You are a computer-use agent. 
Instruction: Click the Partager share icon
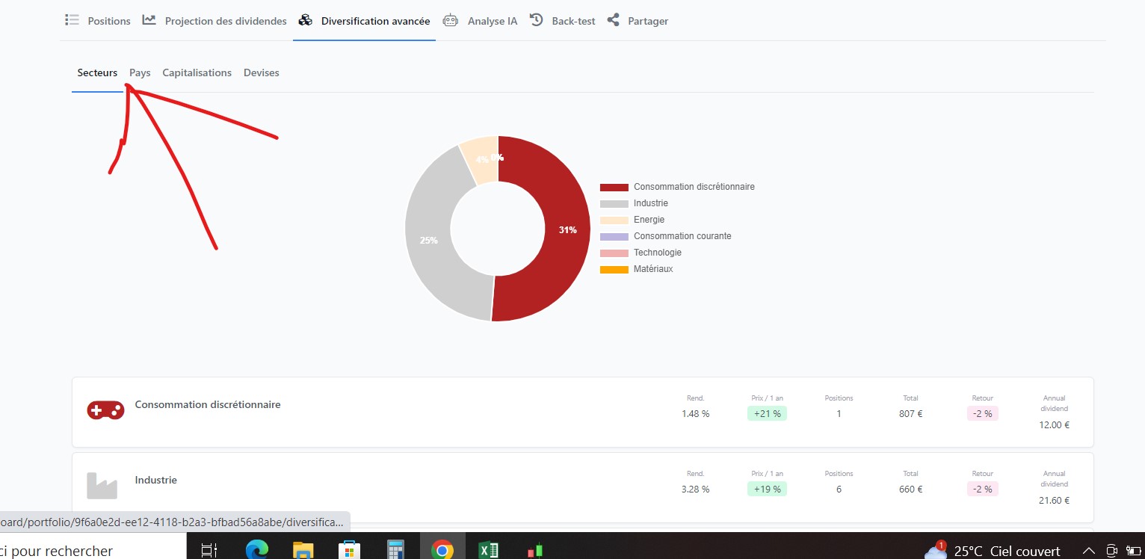[614, 20]
